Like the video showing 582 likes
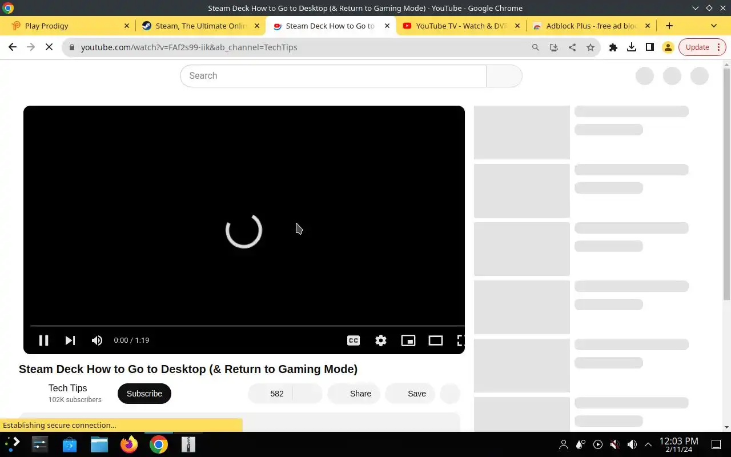This screenshot has height=457, width=731. coord(271,394)
